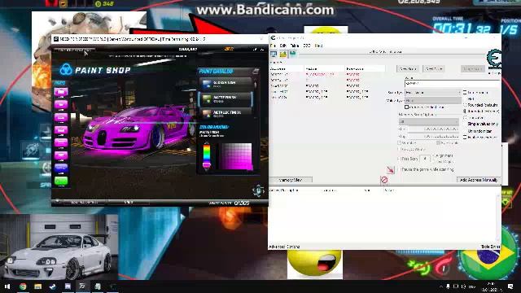Open Chrome from the taskbar
This screenshot has height=293, width=521.
23,286
